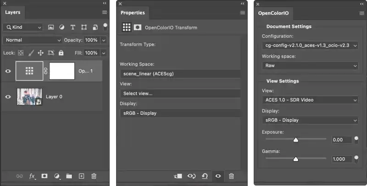Collapse OpenColorIO panel double-arrow
The image size is (367, 186).
(x=362, y=4)
